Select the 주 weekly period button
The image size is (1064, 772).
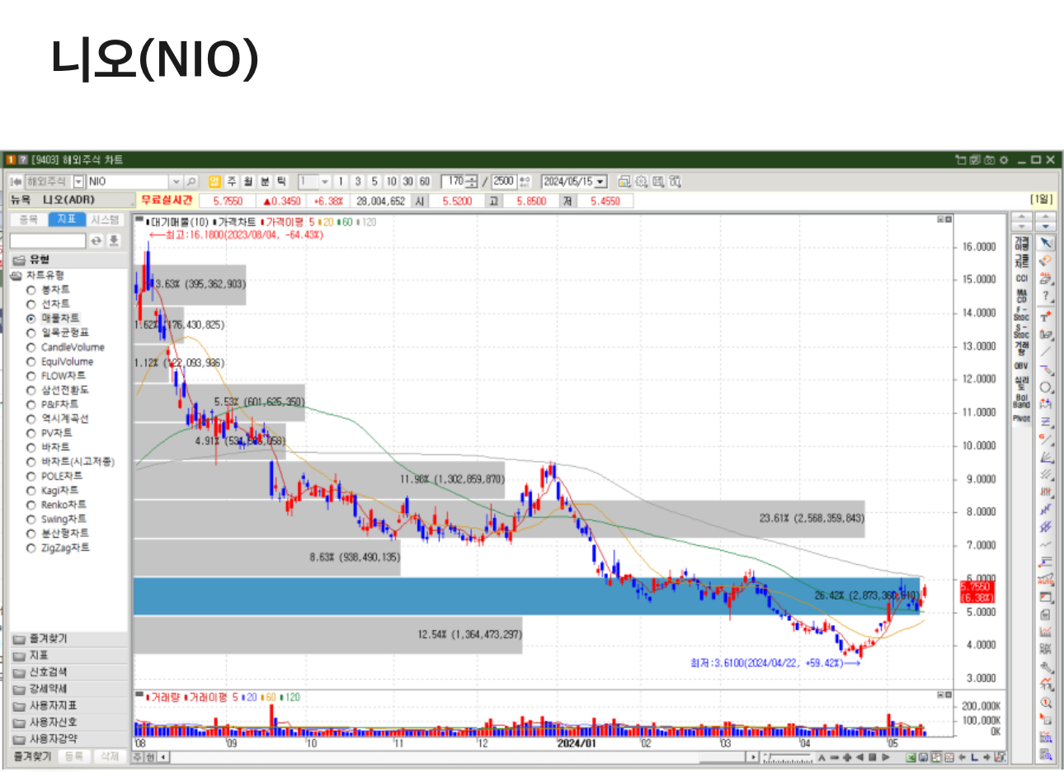232,181
